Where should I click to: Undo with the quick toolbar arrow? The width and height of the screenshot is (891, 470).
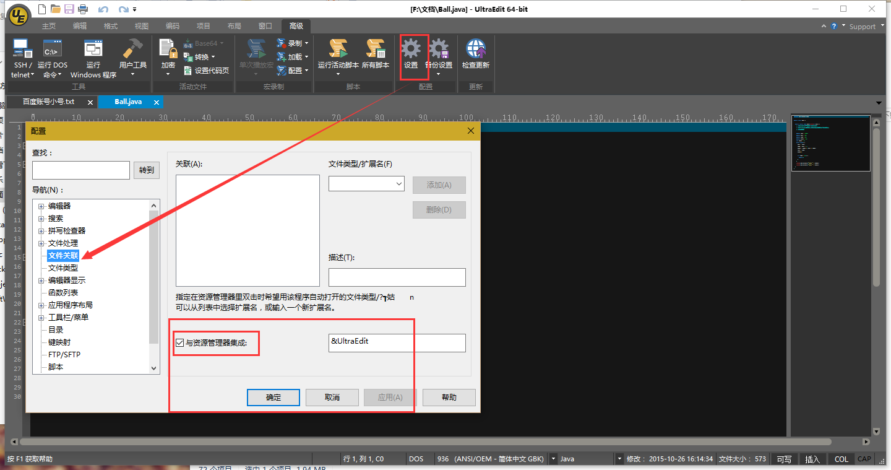pos(103,9)
